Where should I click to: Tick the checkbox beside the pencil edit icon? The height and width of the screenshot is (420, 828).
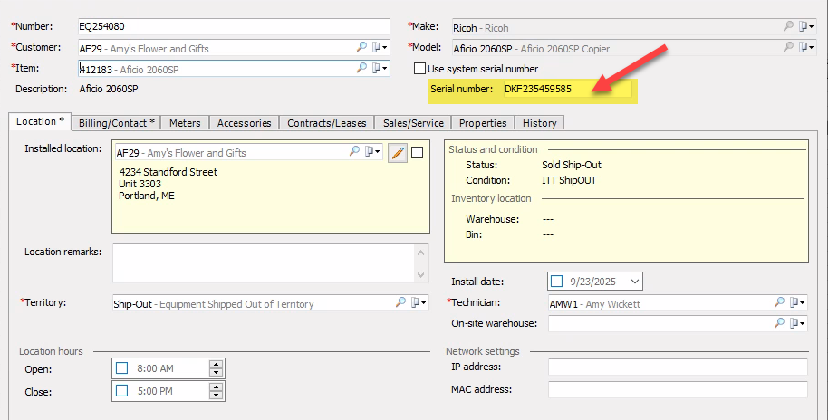click(417, 152)
